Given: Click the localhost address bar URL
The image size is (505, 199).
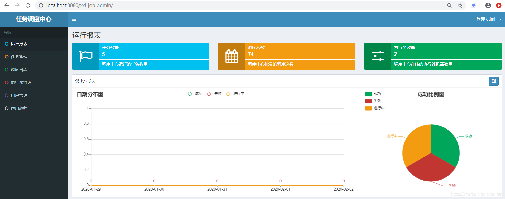Looking at the screenshot, I should (80, 5).
